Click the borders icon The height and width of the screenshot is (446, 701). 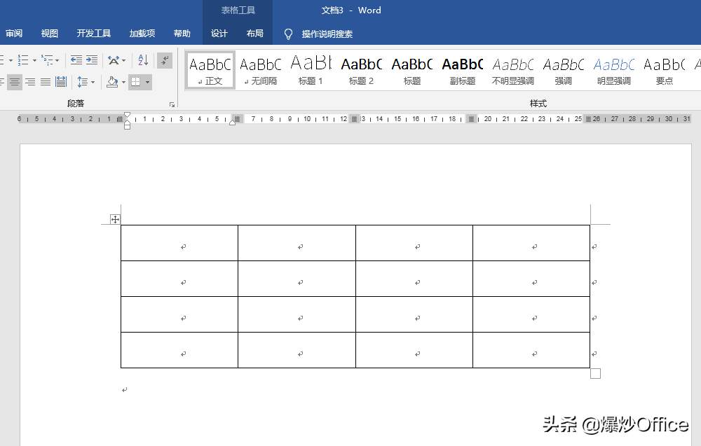tap(135, 82)
